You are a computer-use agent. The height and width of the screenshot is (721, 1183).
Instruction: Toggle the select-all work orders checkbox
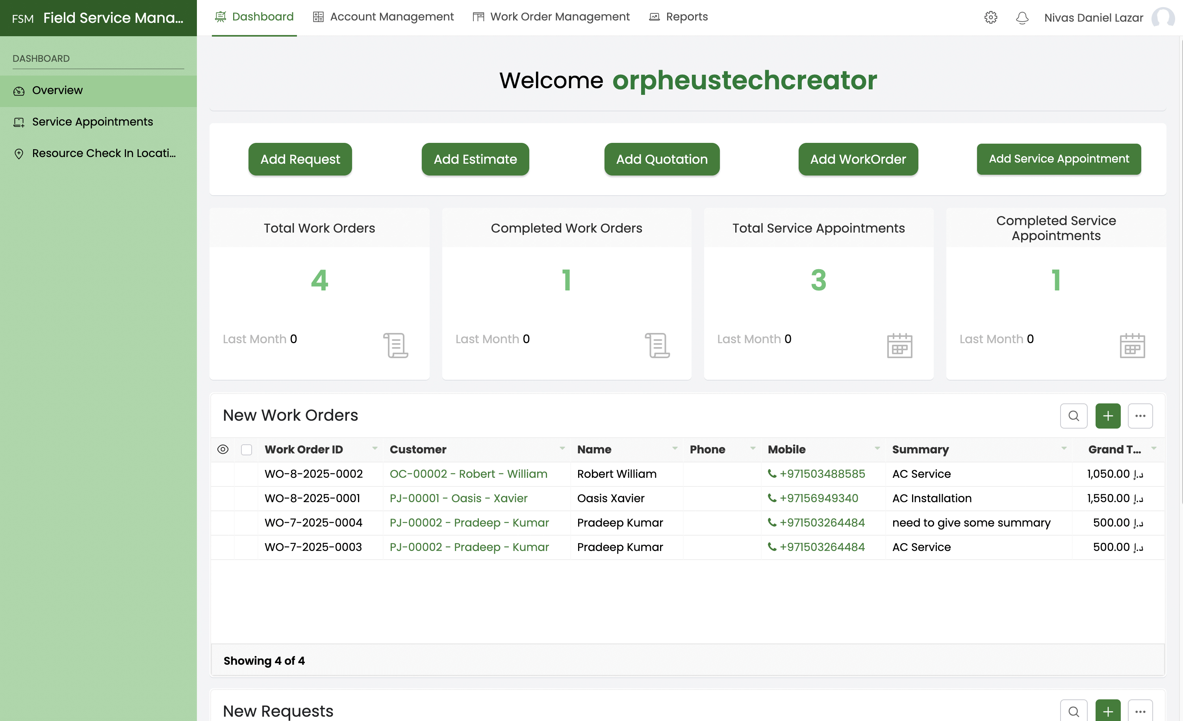click(246, 449)
